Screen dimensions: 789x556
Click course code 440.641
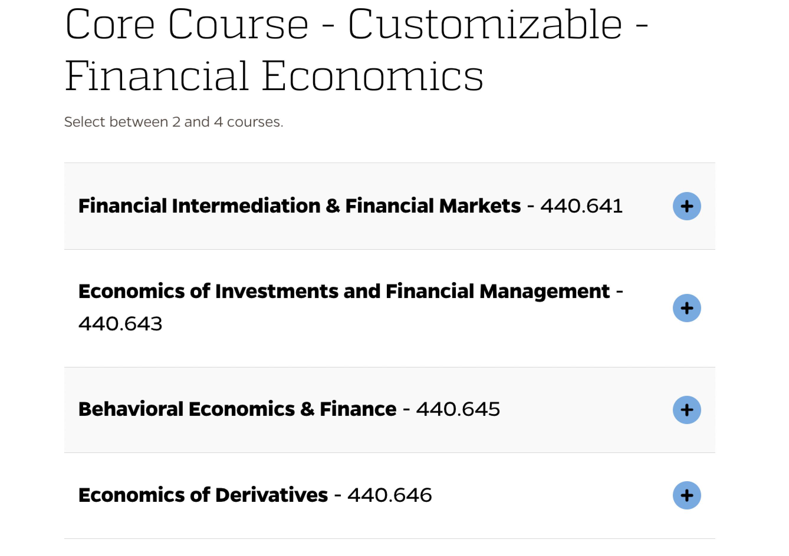581,206
